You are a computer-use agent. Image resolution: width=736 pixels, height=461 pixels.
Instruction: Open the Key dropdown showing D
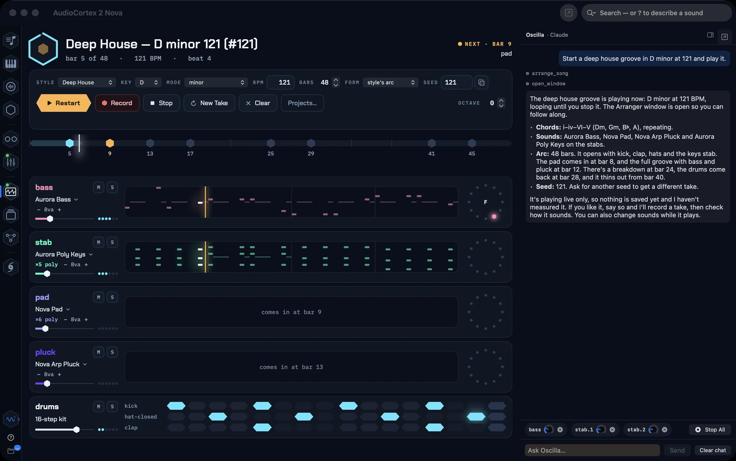(148, 82)
